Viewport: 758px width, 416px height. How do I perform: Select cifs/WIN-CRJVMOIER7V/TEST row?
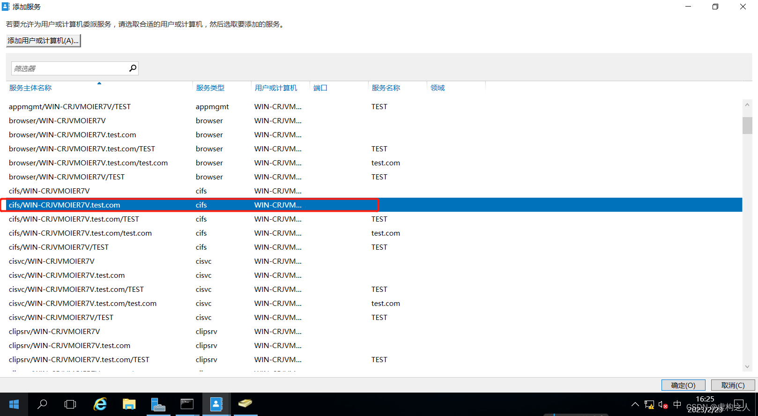(374, 247)
